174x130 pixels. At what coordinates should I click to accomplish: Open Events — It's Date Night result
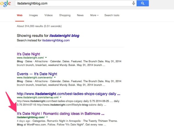[x=37, y=74]
